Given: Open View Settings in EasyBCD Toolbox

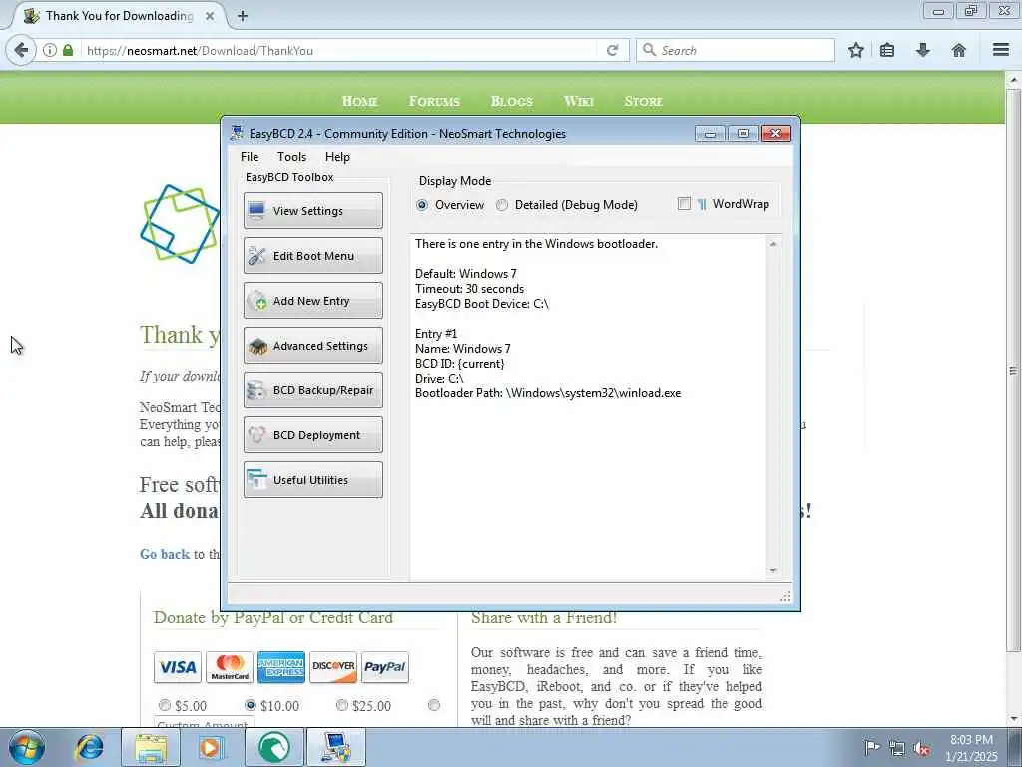Looking at the screenshot, I should pos(312,210).
